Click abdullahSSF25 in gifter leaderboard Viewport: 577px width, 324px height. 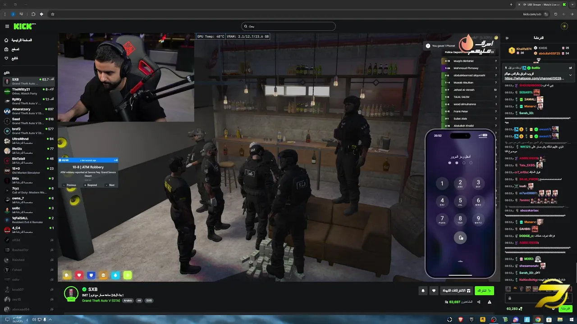550,53
